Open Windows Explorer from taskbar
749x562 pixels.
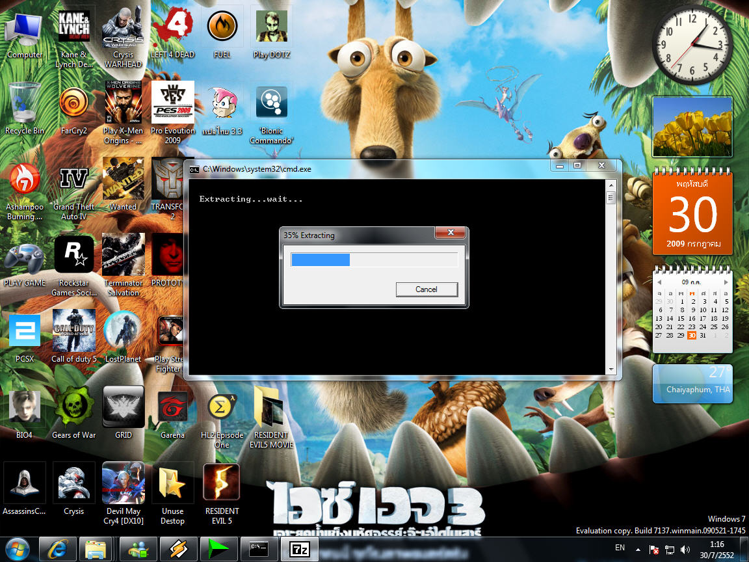[96, 549]
